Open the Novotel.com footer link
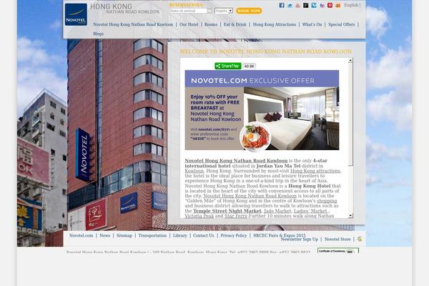The height and width of the screenshot is (286, 429). pos(81,235)
